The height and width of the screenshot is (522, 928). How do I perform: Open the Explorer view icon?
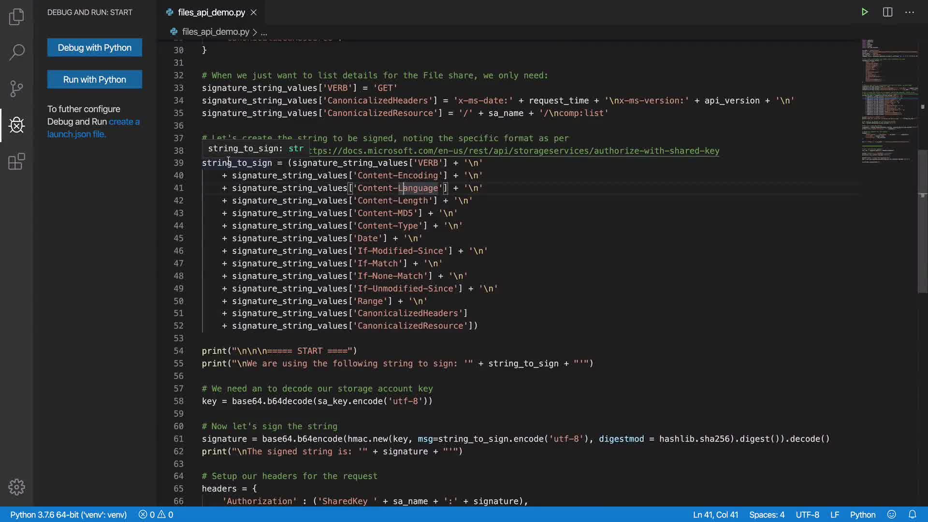coord(16,17)
